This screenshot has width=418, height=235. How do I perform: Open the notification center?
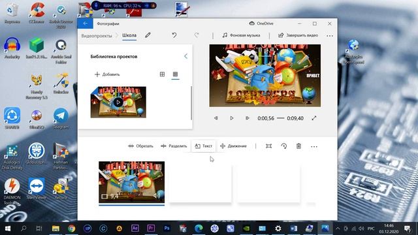pos(408,228)
